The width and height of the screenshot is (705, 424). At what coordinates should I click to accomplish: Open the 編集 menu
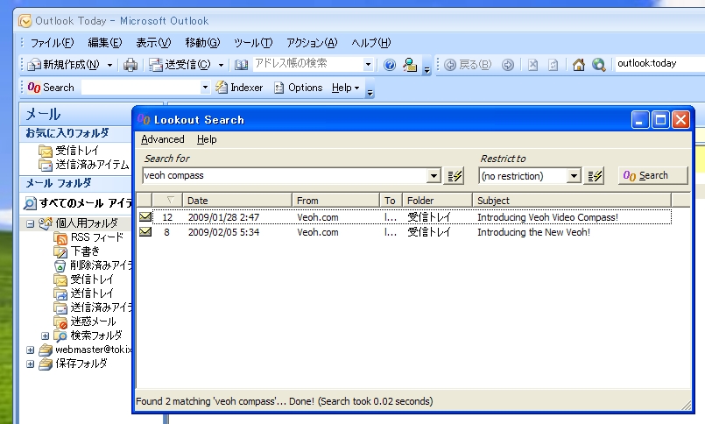click(105, 43)
